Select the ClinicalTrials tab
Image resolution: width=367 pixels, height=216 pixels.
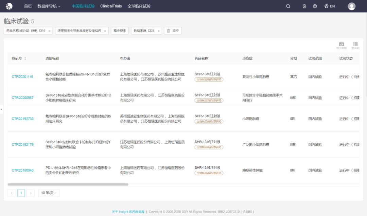pyautogui.click(x=111, y=6)
